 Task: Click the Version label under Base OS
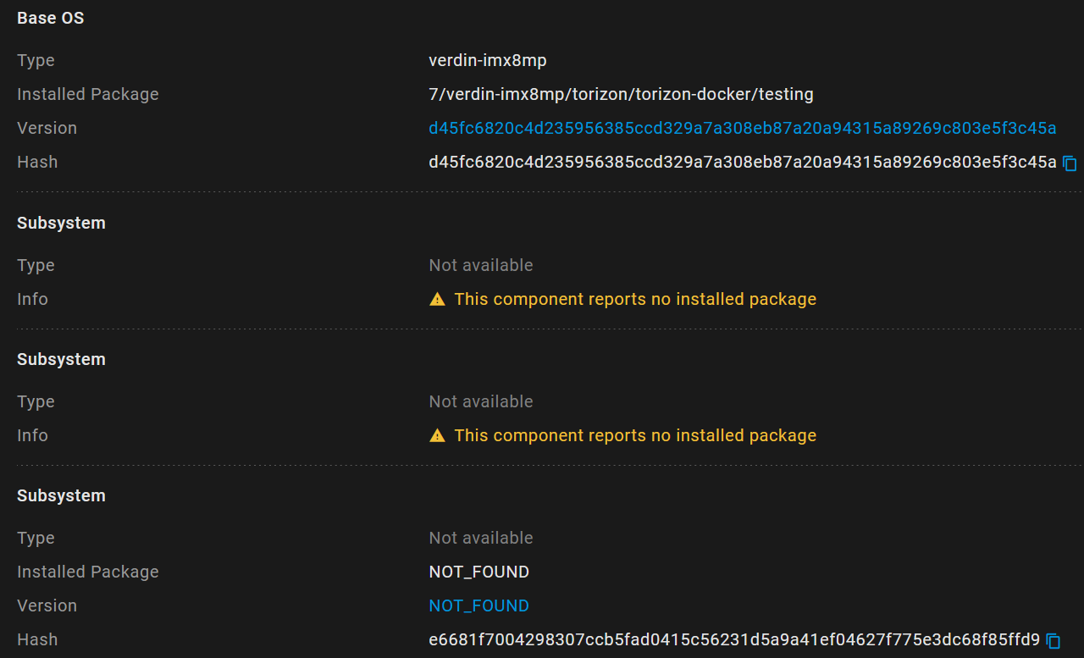pyautogui.click(x=47, y=128)
